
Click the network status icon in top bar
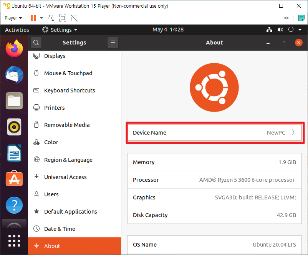point(269,30)
